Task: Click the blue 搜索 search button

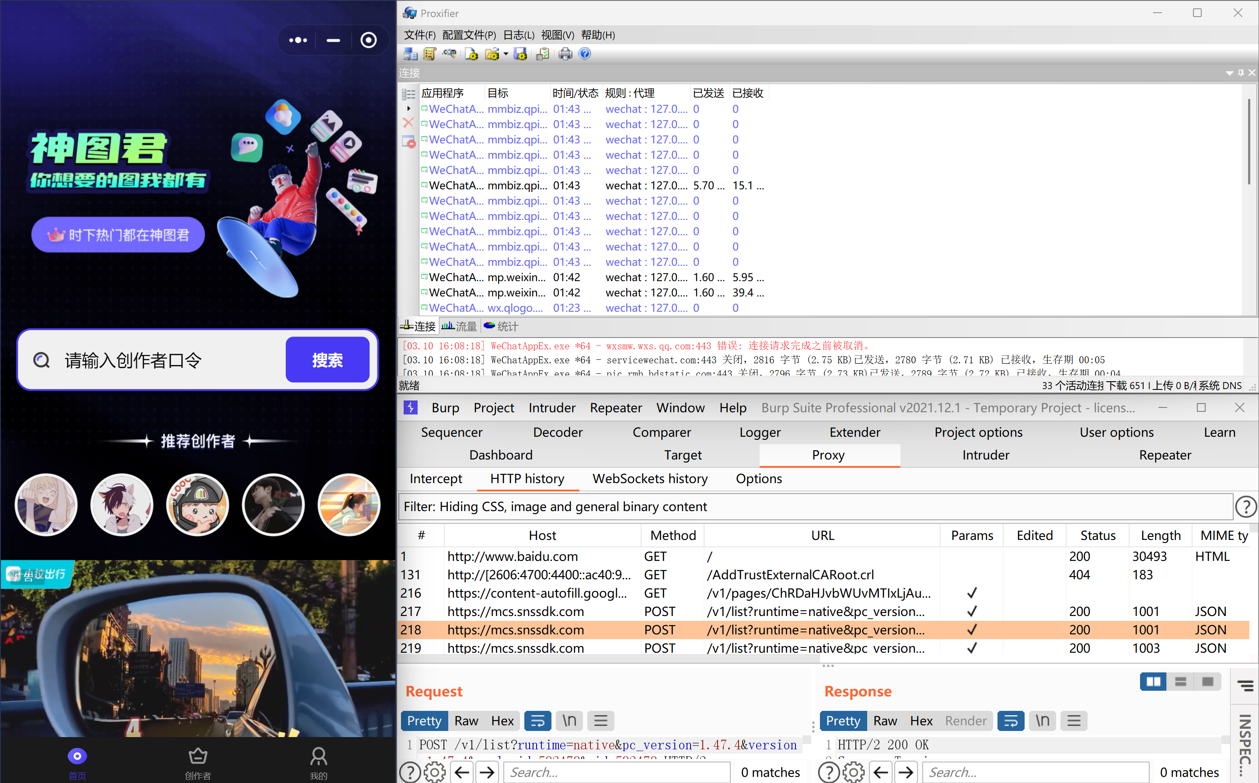Action: click(x=327, y=360)
